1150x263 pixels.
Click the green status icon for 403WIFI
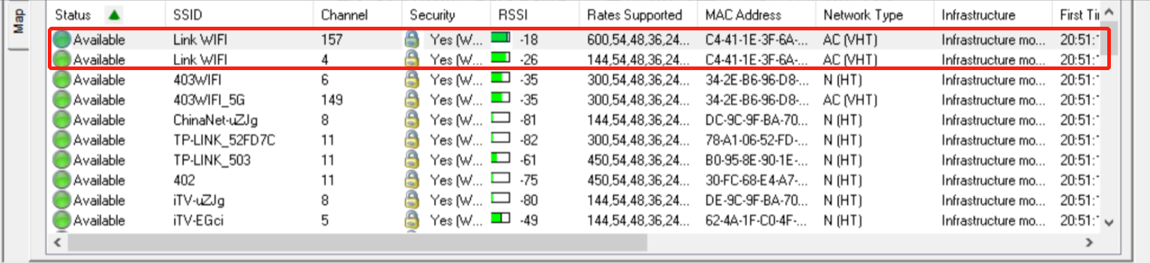[62, 79]
